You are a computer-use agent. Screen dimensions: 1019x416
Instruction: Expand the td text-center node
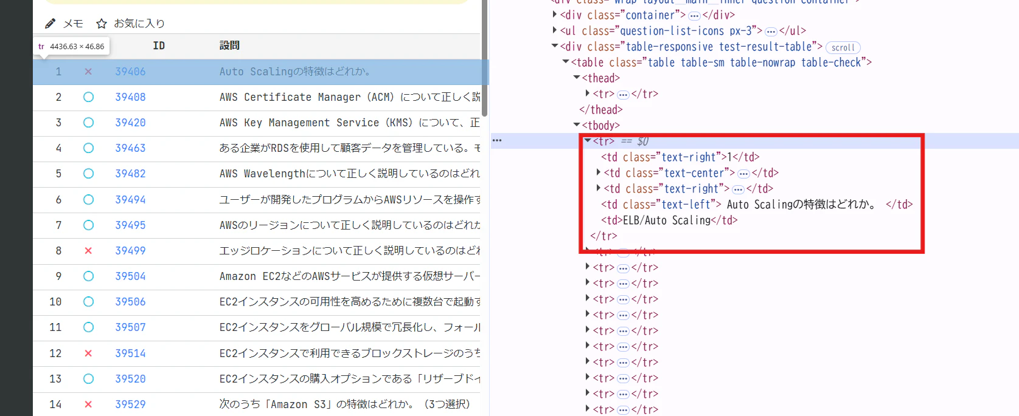click(x=599, y=172)
